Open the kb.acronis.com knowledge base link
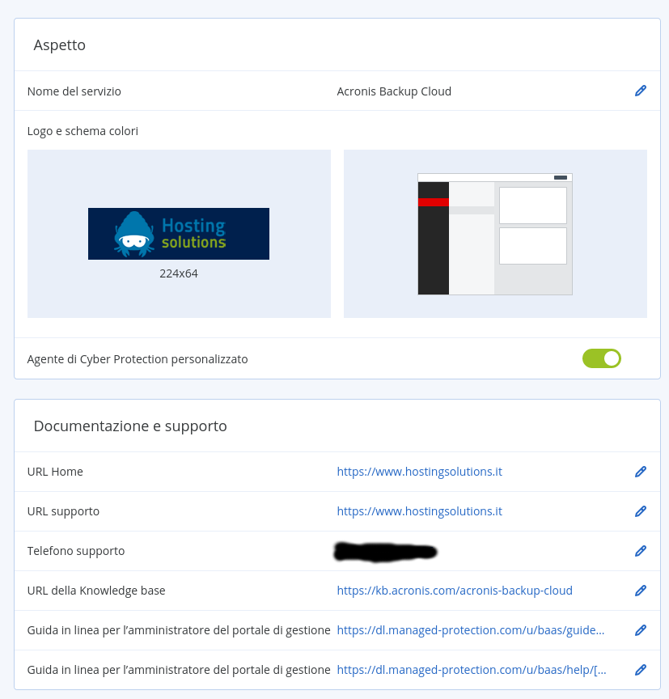Image resolution: width=669 pixels, height=699 pixels. tap(455, 591)
